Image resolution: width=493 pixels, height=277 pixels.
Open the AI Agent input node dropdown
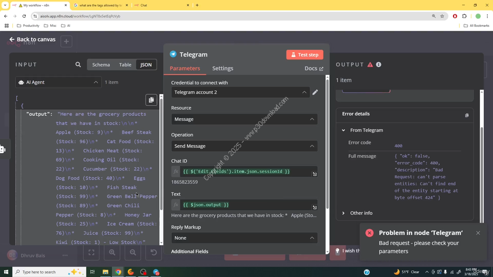coord(59,82)
